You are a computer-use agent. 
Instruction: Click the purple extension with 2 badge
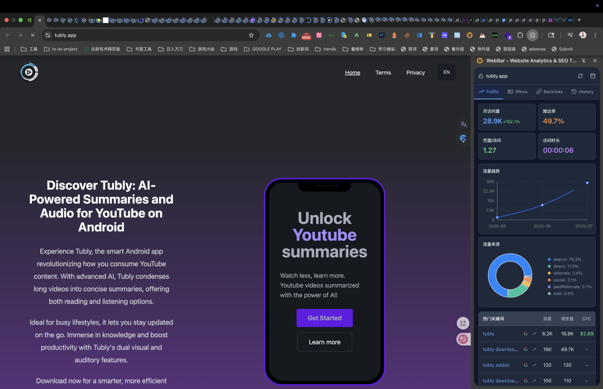click(508, 36)
